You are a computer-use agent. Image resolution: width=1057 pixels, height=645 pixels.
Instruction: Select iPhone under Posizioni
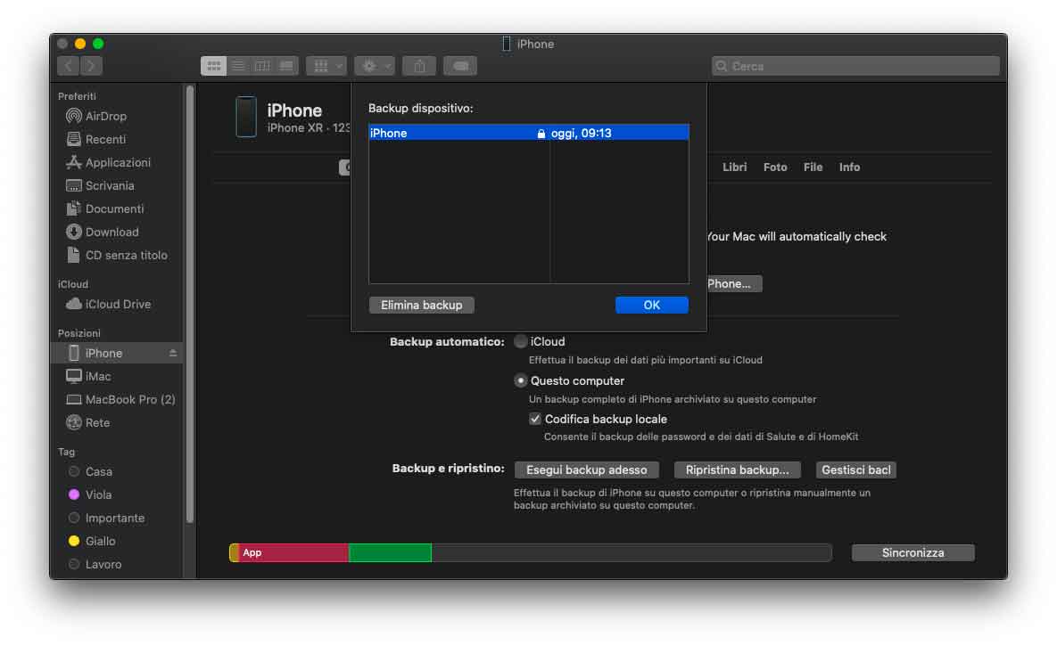(x=116, y=353)
